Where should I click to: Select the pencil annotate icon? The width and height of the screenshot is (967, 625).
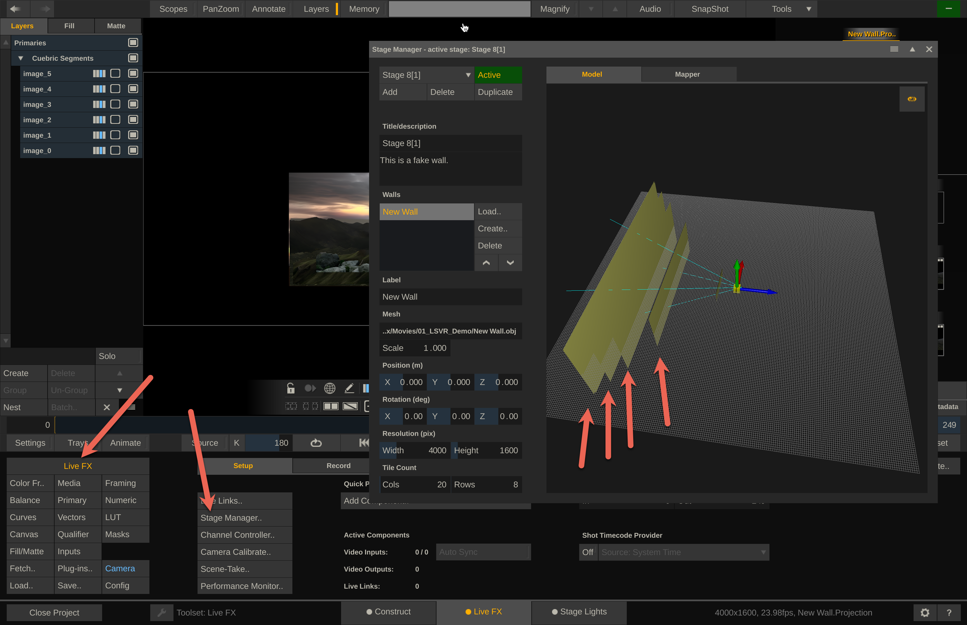[x=349, y=388]
